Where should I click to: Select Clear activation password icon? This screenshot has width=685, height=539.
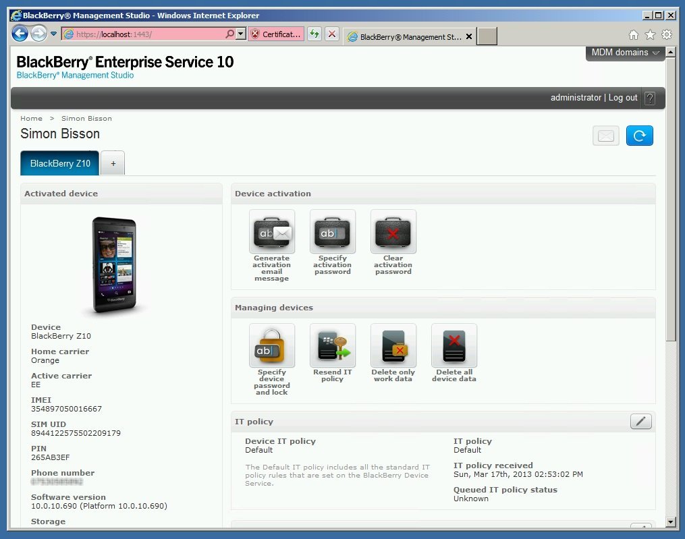(x=393, y=232)
